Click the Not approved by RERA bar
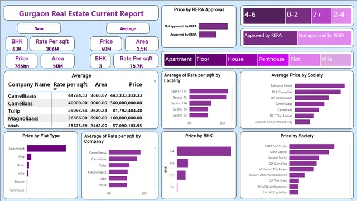Viewport: 357px width, 201px height. [213, 26]
